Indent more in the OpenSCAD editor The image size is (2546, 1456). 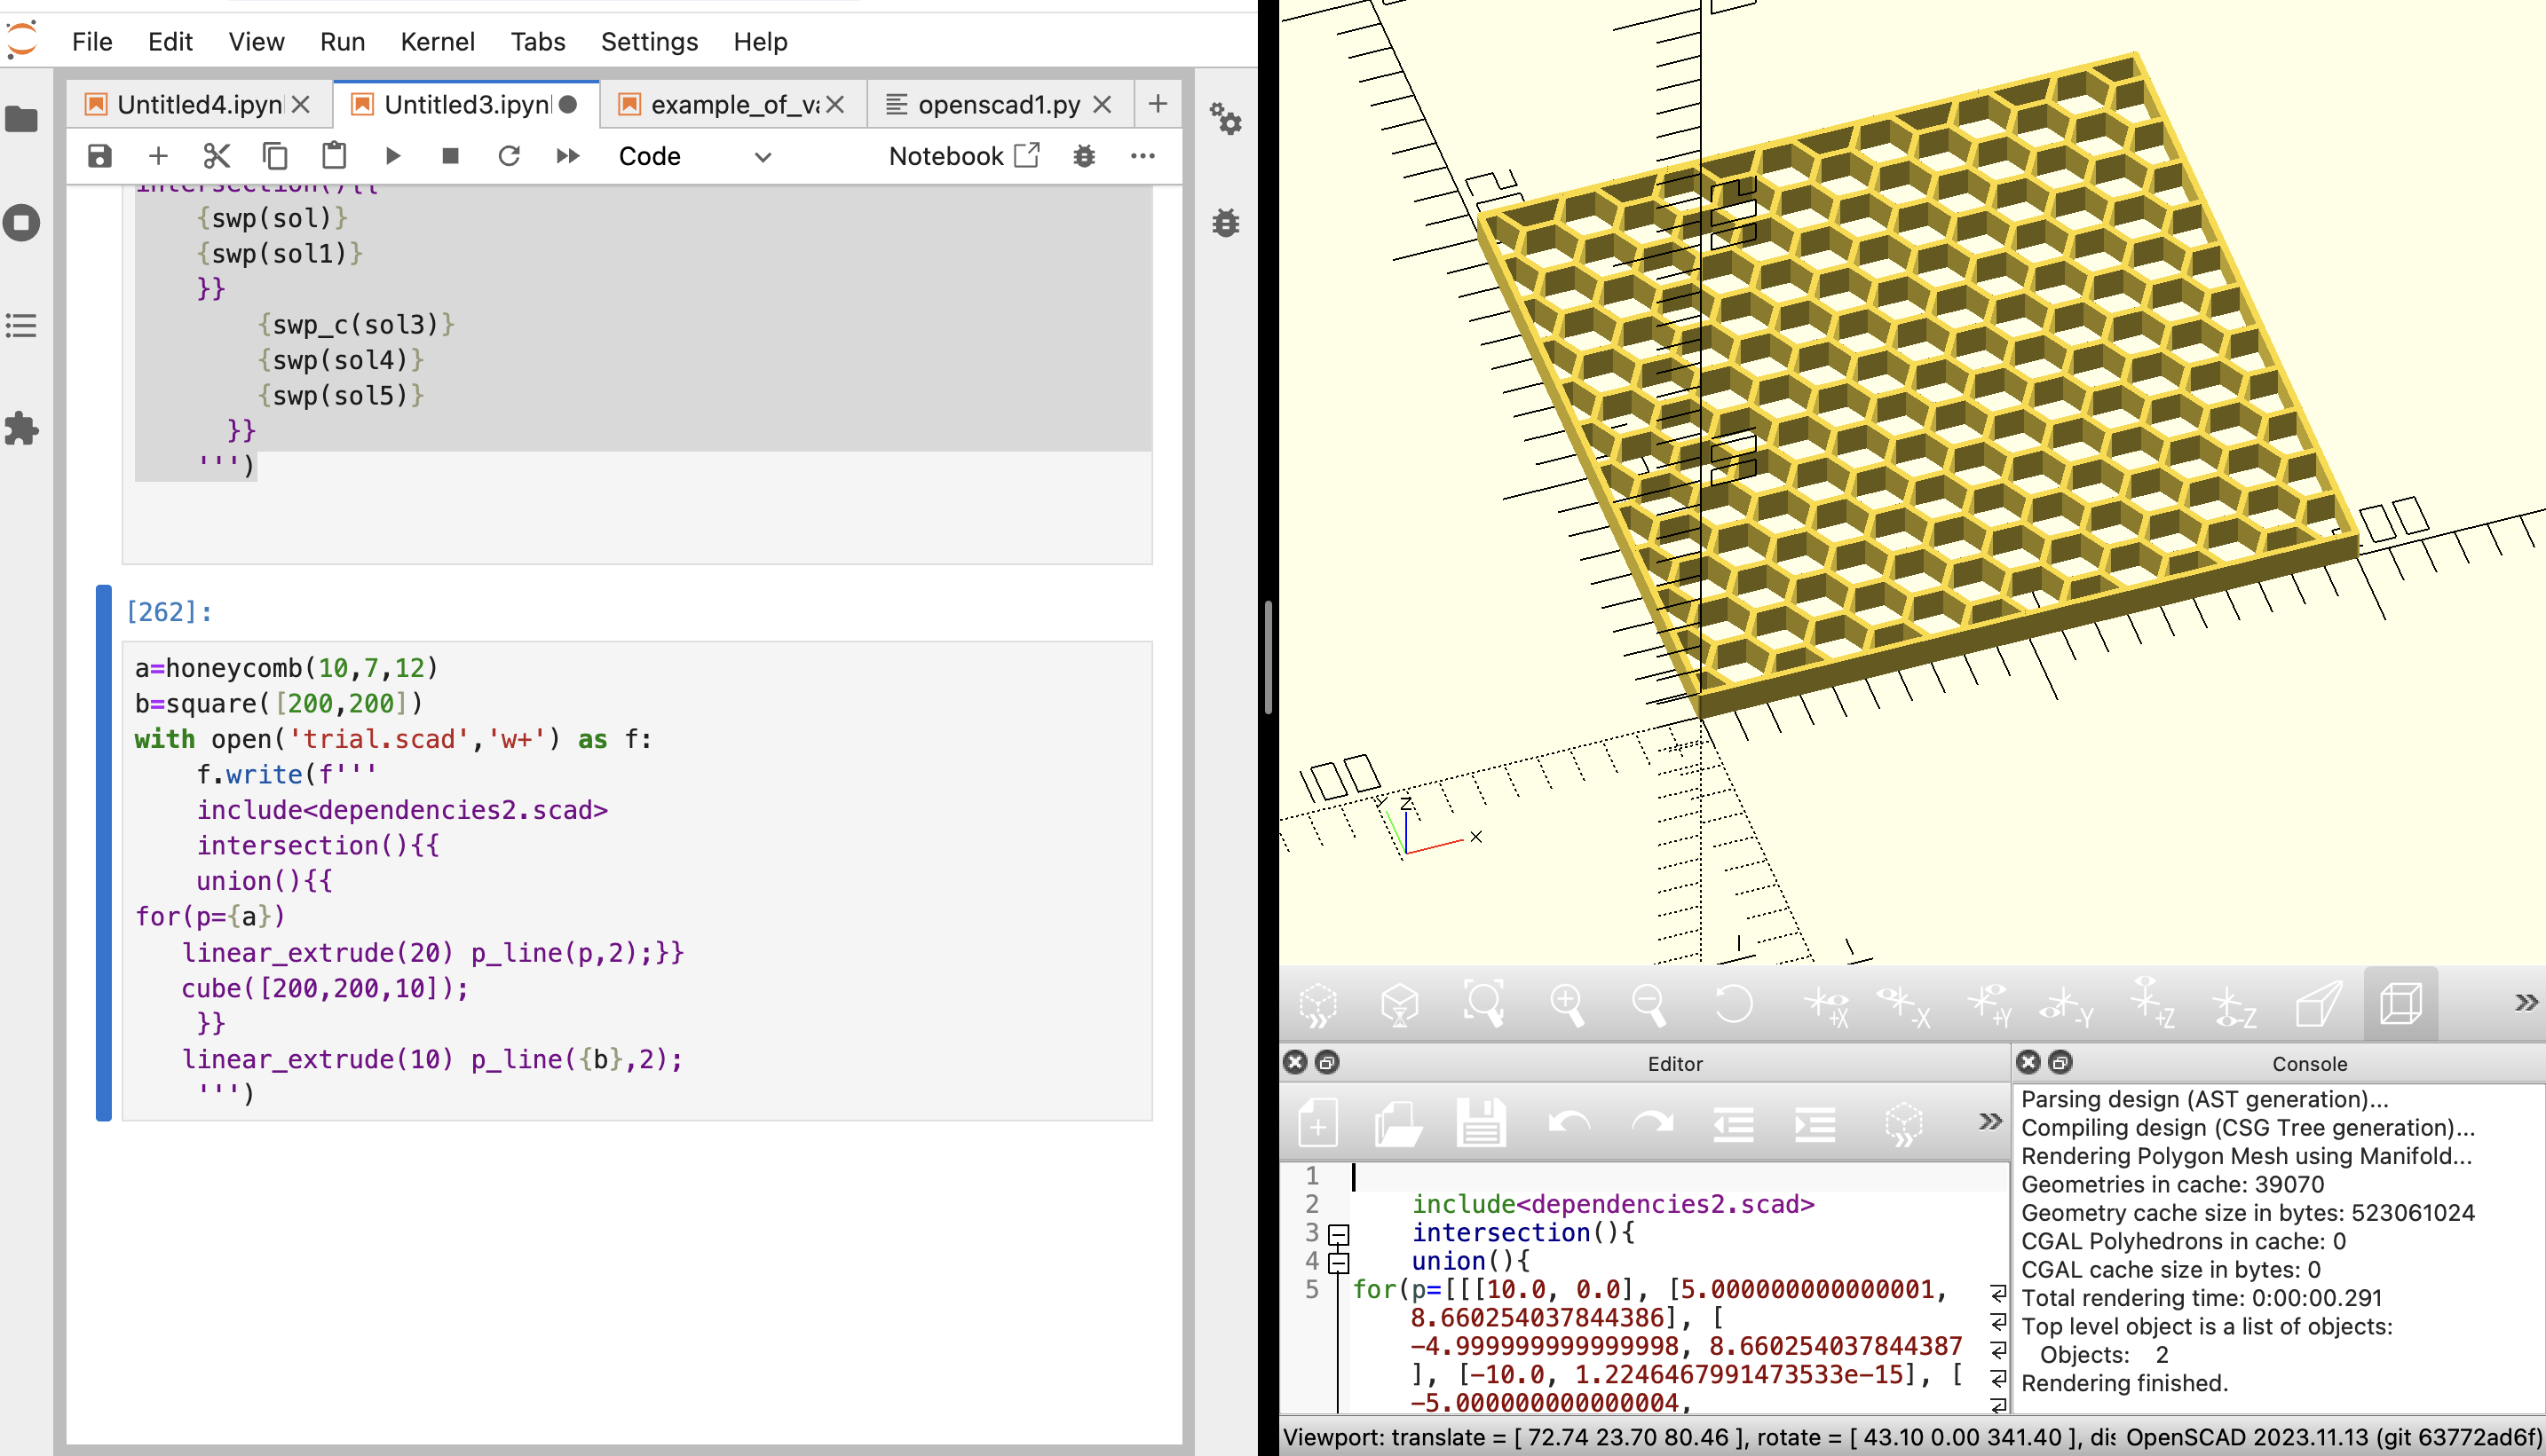point(1814,1124)
